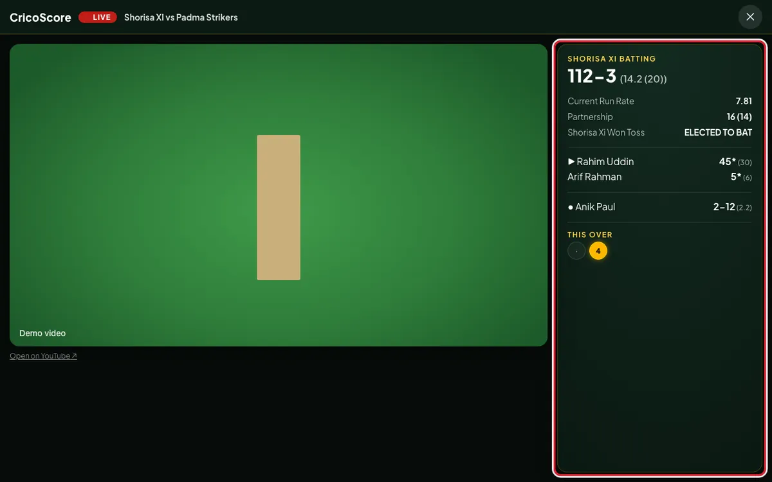Image resolution: width=772 pixels, height=482 pixels.
Task: Click the 'Partnership' label
Action: tap(590, 117)
